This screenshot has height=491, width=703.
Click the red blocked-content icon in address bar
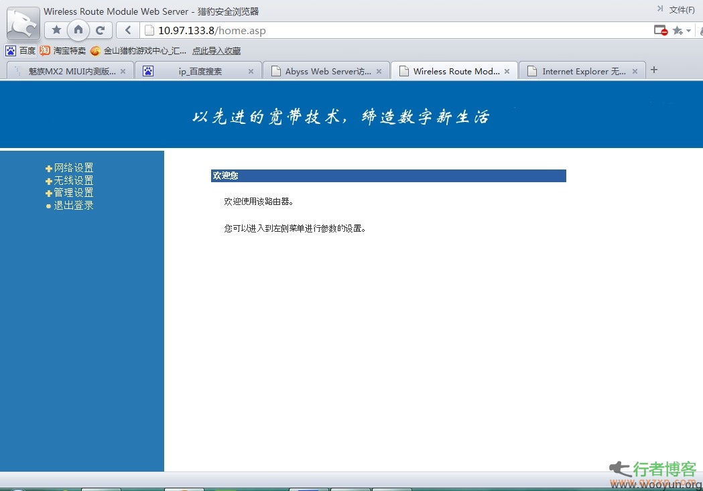pos(660,30)
